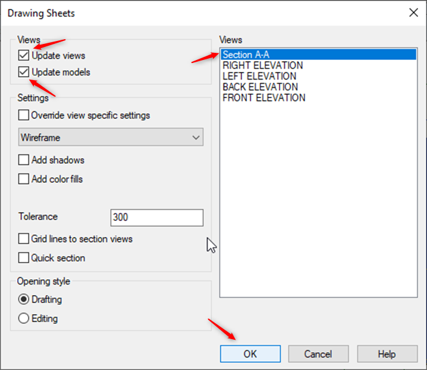The image size is (427, 370).
Task: Check the Add color fills box
Action: click(x=24, y=179)
